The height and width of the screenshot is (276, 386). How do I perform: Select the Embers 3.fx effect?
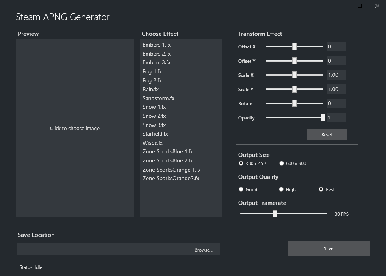[181, 62]
